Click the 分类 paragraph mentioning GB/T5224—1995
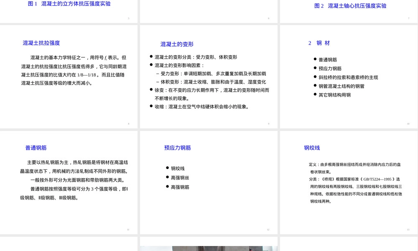The width and height of the screenshot is (418, 251). [355, 190]
